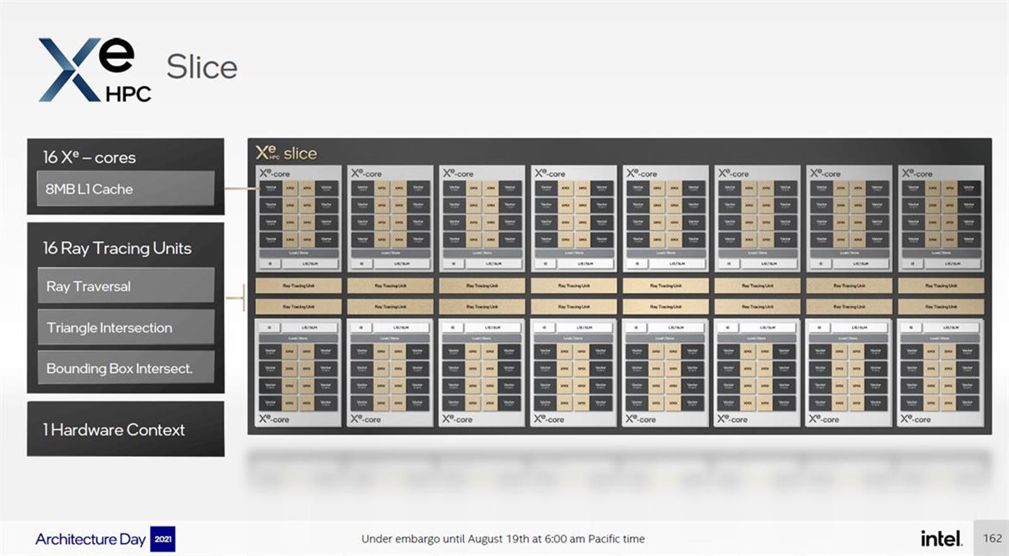
Task: Click the Bounding Box Intersect. box
Action: tap(125, 368)
